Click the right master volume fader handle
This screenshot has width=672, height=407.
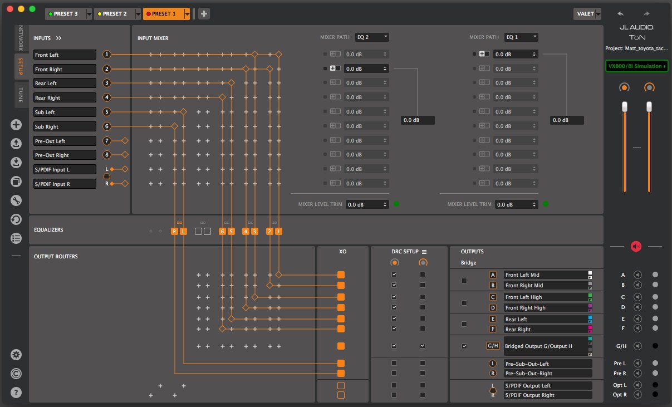point(649,106)
